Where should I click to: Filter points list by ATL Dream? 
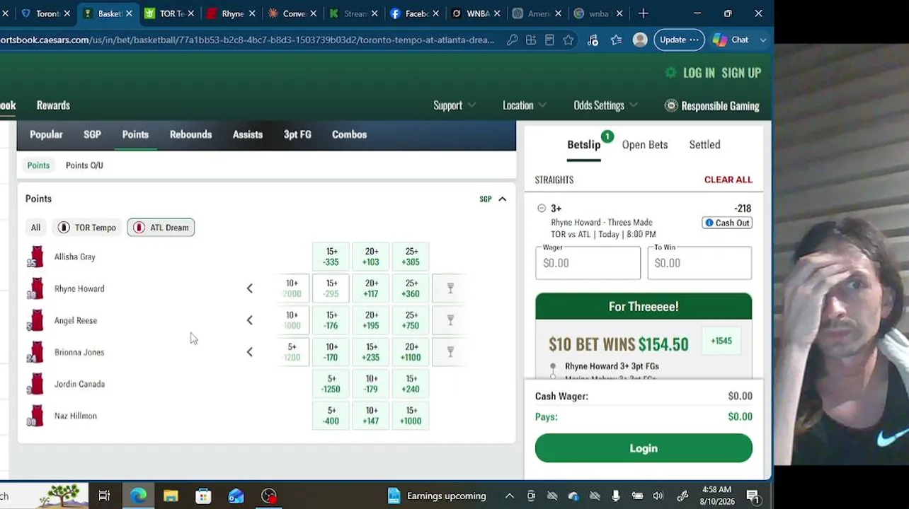click(161, 228)
